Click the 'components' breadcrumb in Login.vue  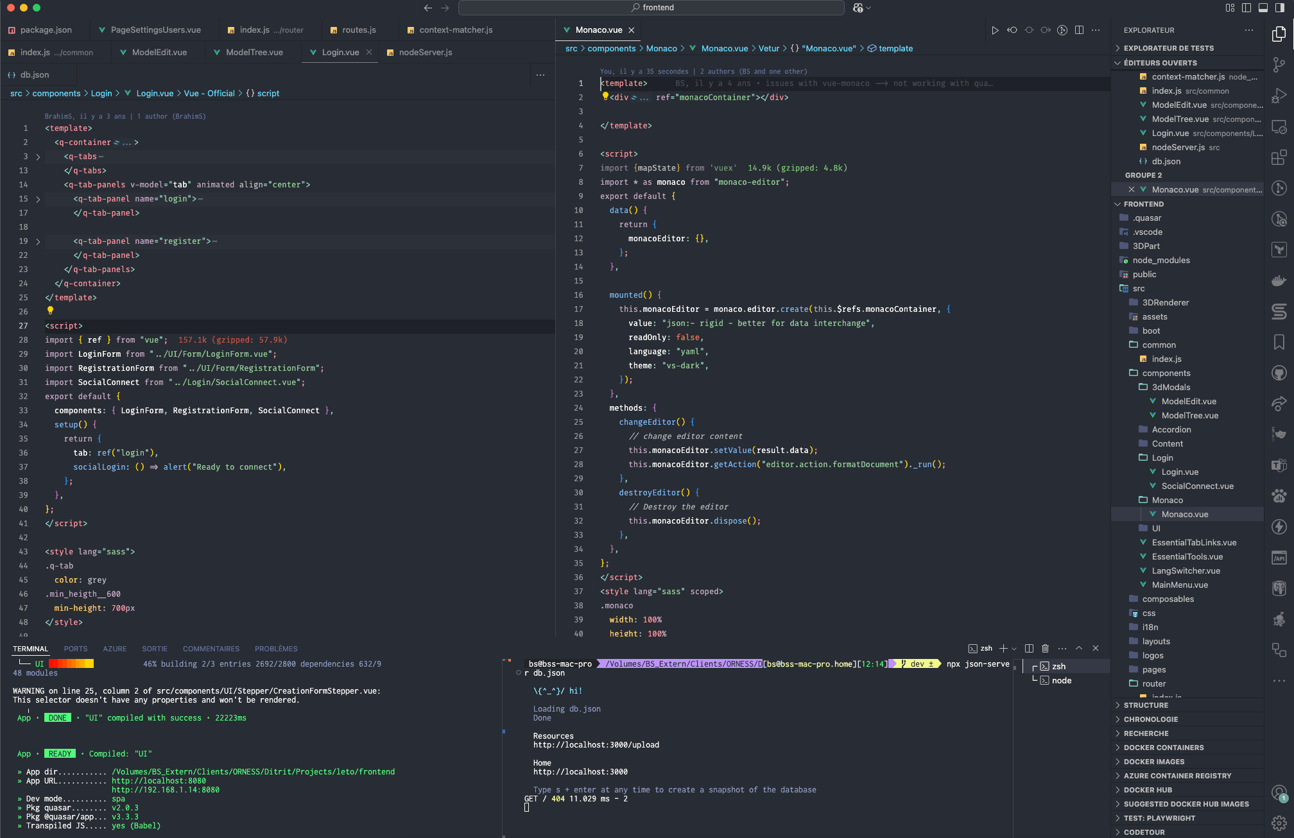point(56,94)
